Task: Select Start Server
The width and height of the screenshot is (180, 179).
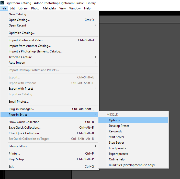Action: click(133, 137)
